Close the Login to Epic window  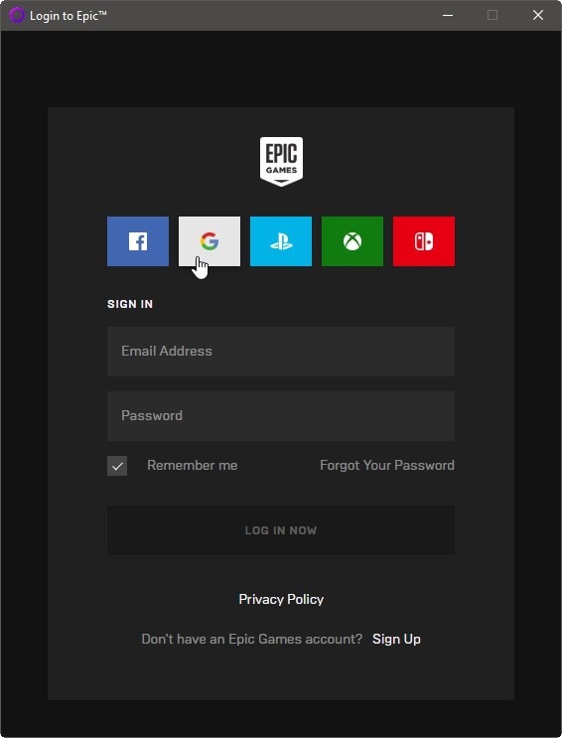click(538, 15)
